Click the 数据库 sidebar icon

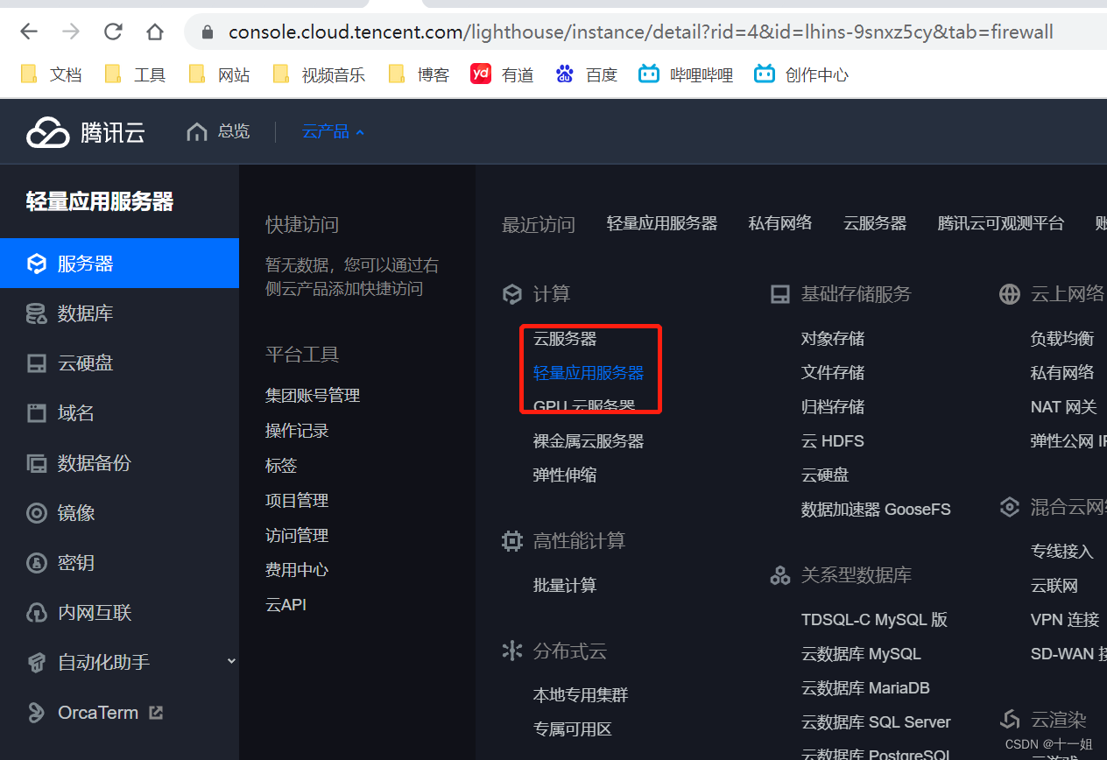(x=36, y=313)
